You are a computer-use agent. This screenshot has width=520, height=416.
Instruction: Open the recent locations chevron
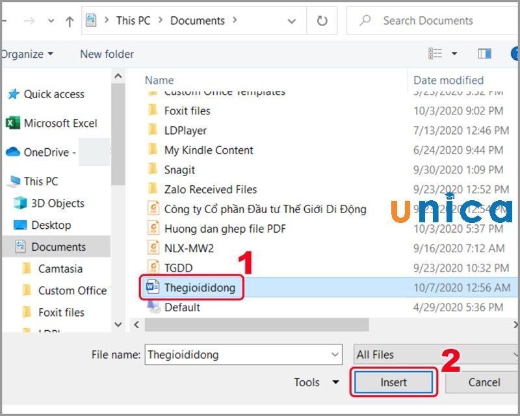point(51,21)
